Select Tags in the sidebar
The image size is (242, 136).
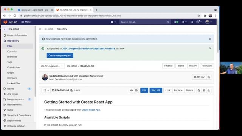click(9, 62)
